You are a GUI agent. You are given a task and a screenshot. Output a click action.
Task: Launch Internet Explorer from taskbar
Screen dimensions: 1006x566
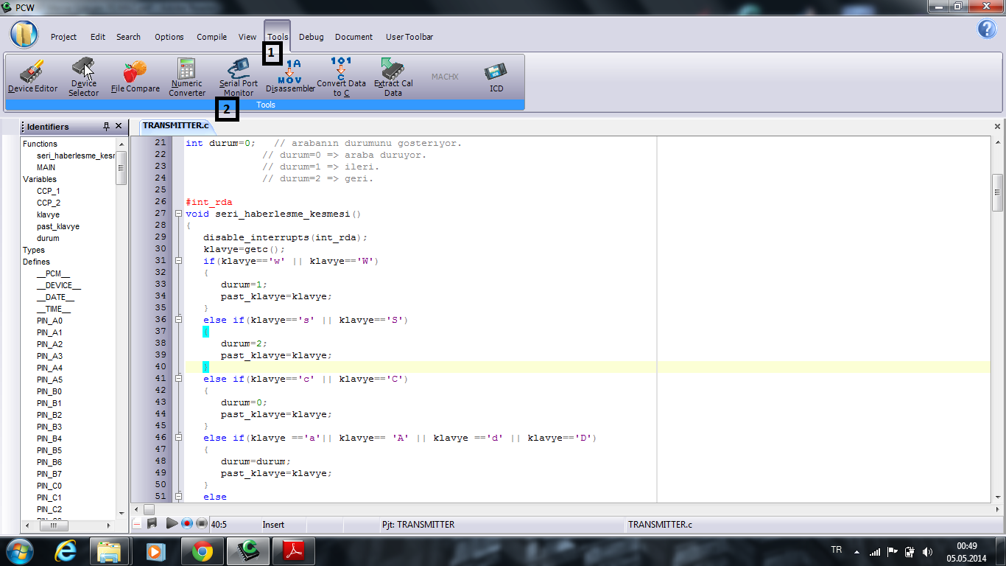tap(66, 551)
